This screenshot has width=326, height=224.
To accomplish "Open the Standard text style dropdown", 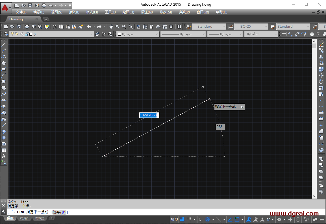I will (x=224, y=27).
